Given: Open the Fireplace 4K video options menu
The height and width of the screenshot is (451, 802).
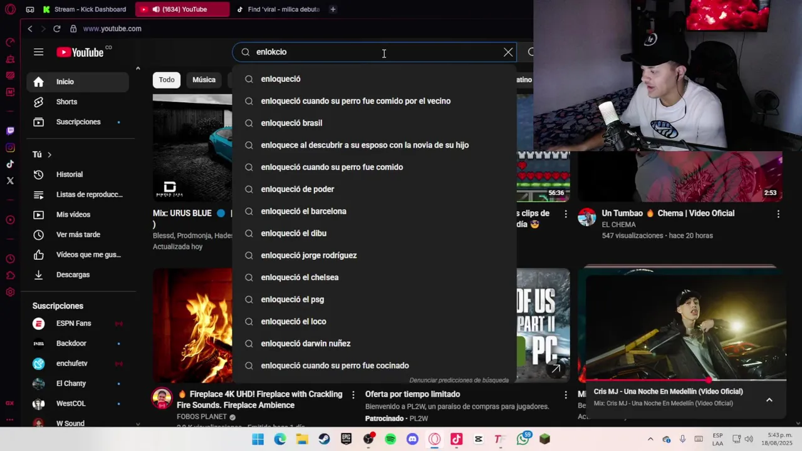Looking at the screenshot, I should (x=353, y=395).
